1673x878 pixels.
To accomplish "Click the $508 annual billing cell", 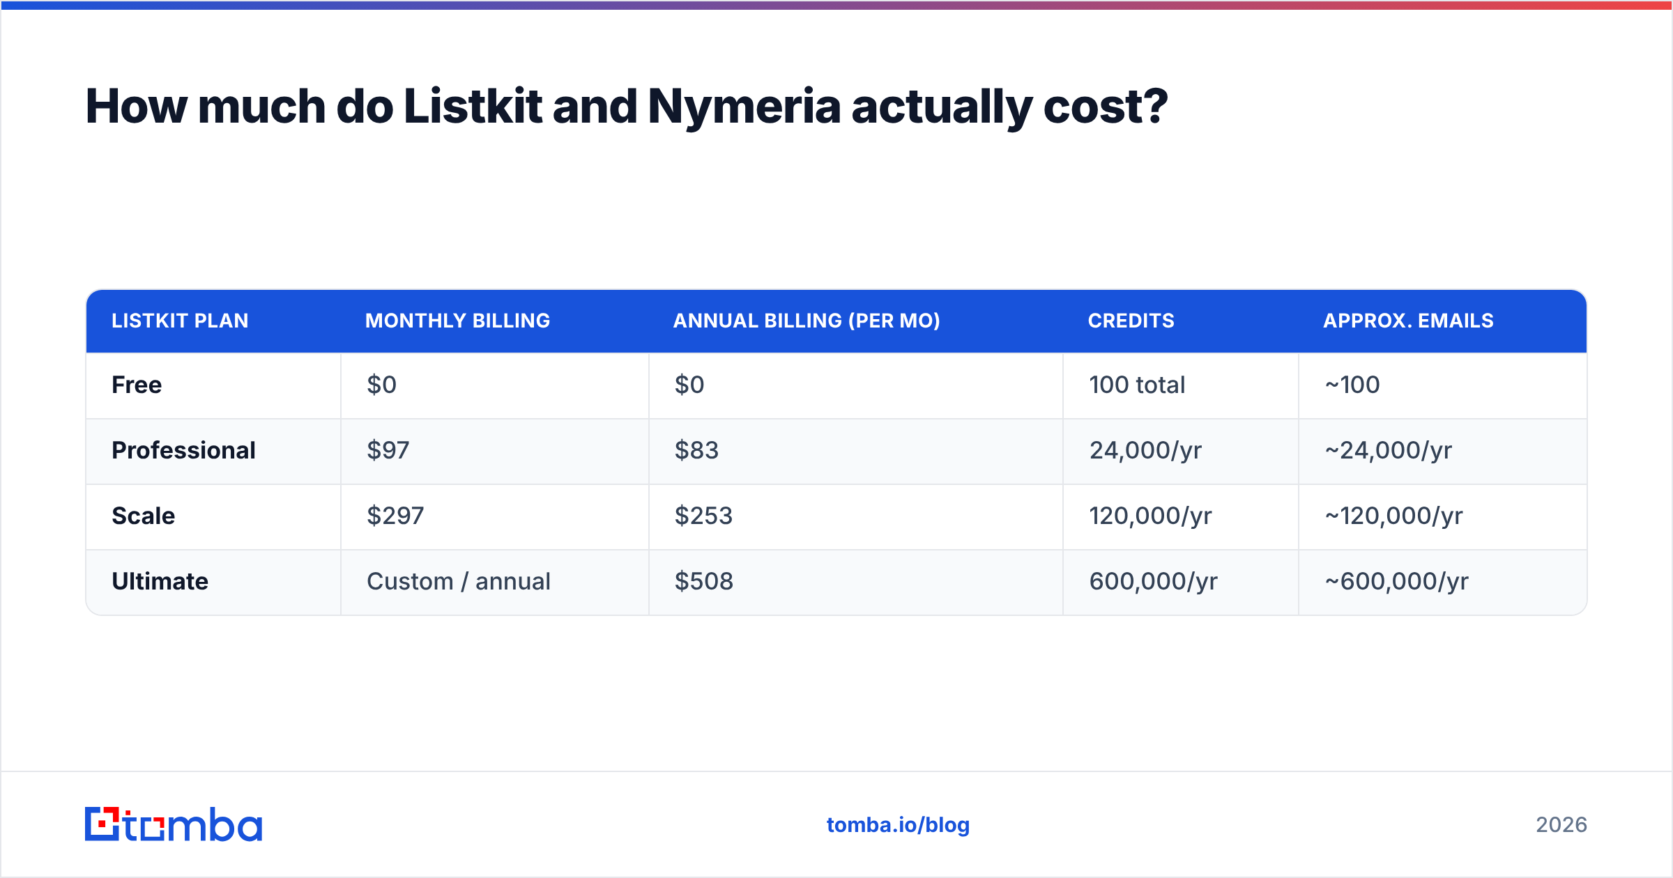I will point(856,582).
